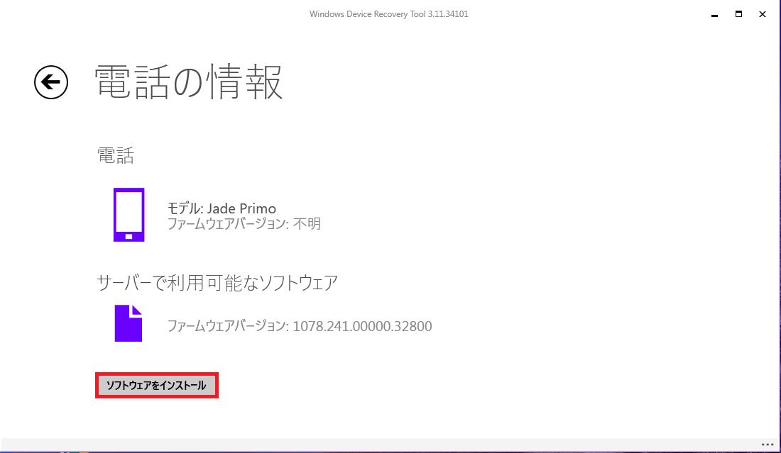Click ソフトウェアをインストール button

156,386
